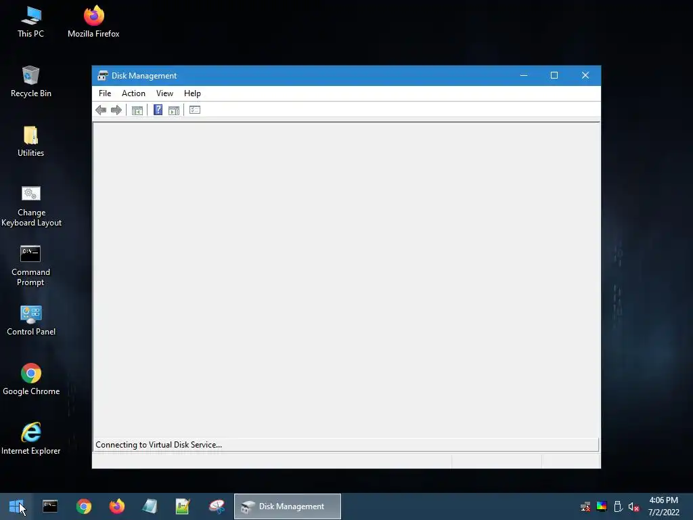Click the red-and-white disk tool taskbar icon
The width and height of the screenshot is (693, 520).
point(217,506)
